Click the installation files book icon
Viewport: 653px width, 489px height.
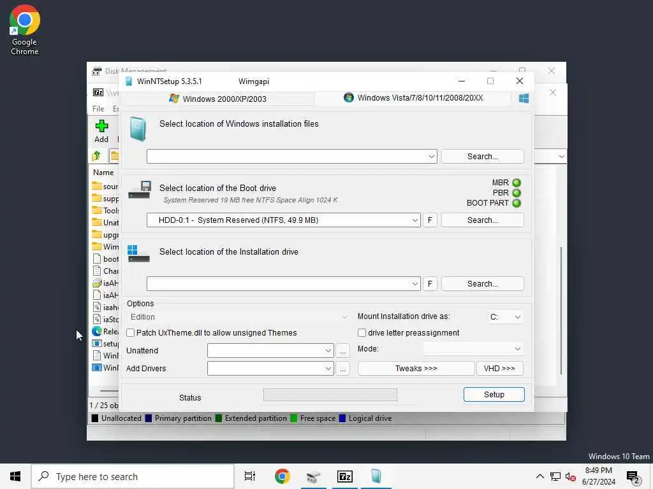point(138,129)
